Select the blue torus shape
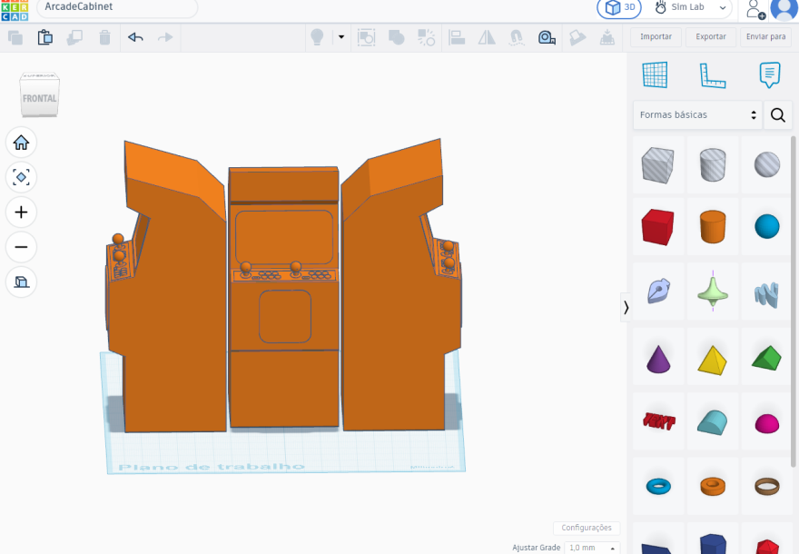The image size is (799, 554). click(658, 486)
